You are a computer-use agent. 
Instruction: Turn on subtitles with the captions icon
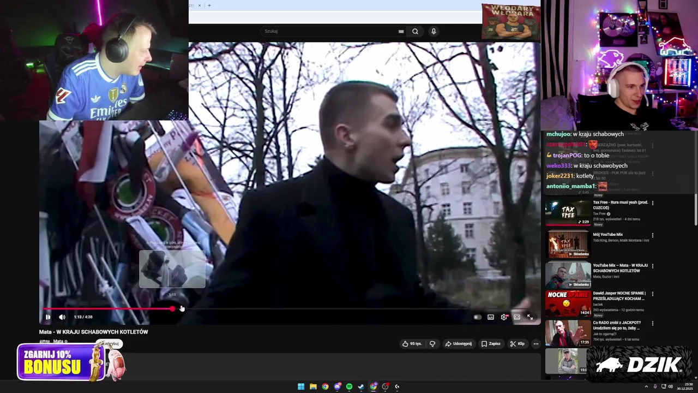coord(491,317)
